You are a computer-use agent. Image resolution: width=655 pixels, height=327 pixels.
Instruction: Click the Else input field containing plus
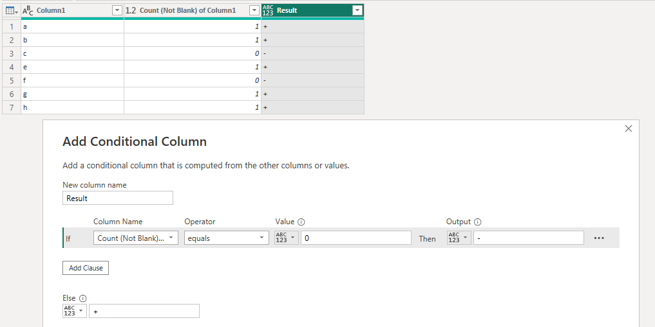[x=144, y=311]
